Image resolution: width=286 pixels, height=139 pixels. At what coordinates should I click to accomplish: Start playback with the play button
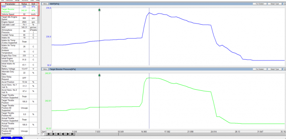[53, 134]
